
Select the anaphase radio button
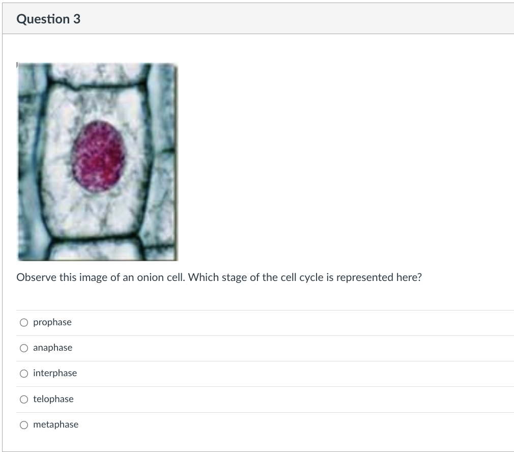tap(23, 348)
